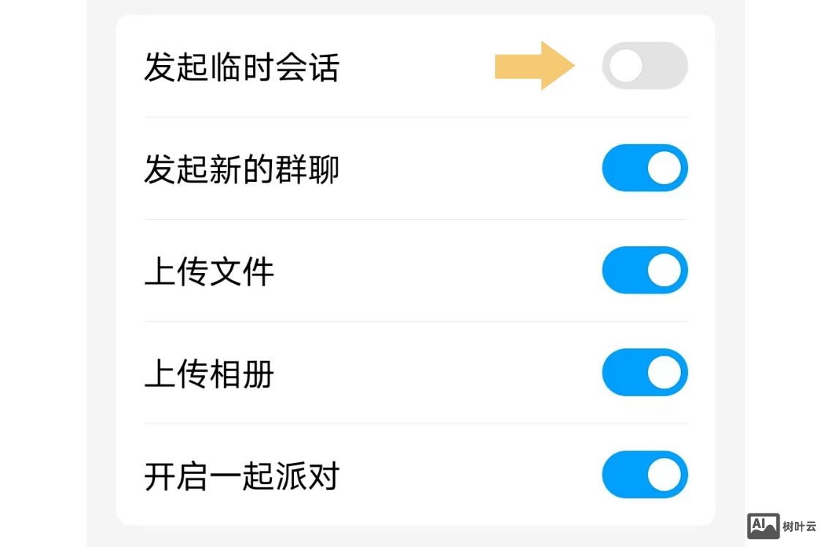Disable the 发起新的群聊 switch

coord(644,168)
